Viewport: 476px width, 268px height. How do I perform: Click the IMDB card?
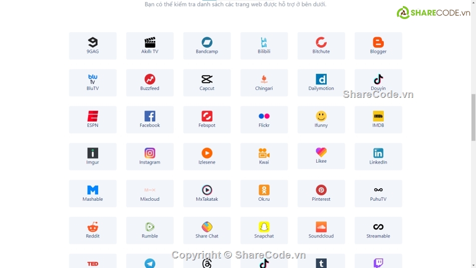pyautogui.click(x=378, y=119)
